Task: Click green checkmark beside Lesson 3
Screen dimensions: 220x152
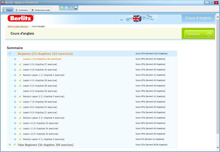Action: point(20,70)
